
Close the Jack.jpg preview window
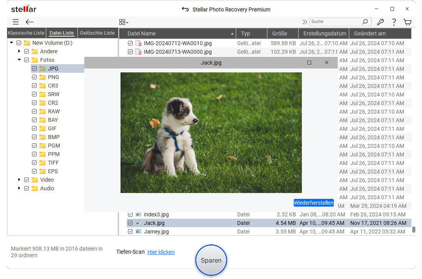tap(326, 63)
